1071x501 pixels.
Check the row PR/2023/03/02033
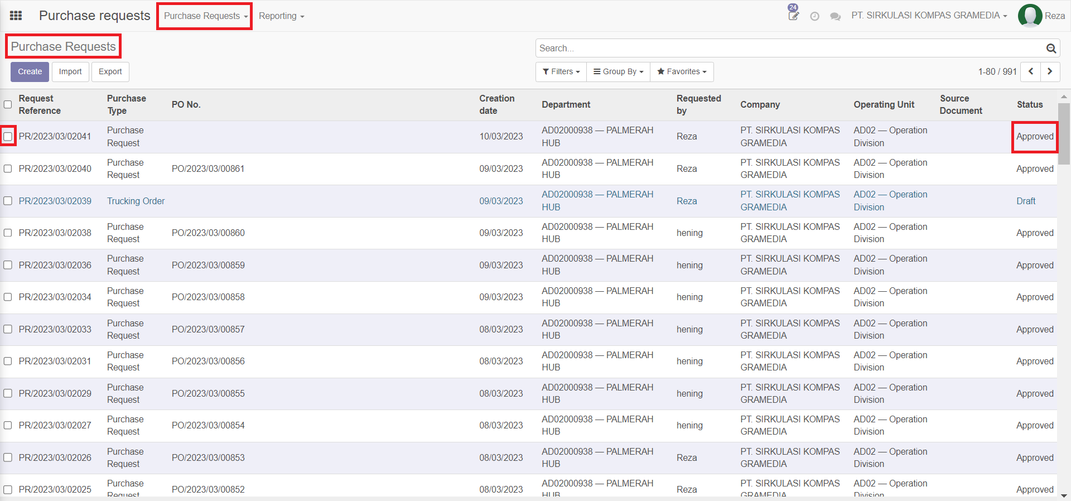pyautogui.click(x=8, y=329)
